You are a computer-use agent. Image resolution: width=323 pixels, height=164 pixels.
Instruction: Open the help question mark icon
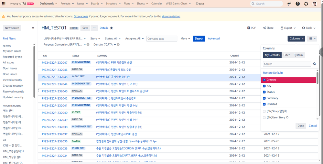(298, 4)
